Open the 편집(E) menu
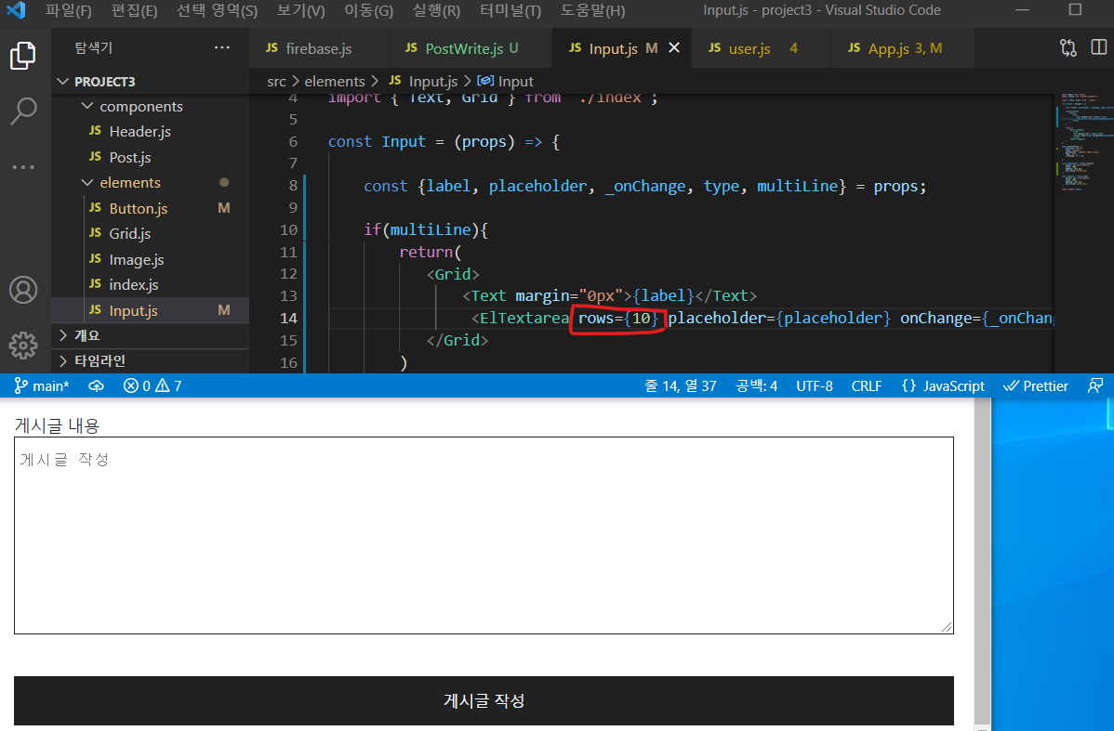Image resolution: width=1114 pixels, height=731 pixels. 134,10
